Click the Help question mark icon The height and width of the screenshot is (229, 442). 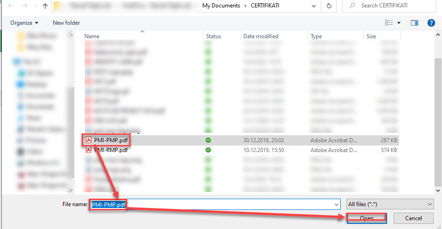tap(431, 23)
